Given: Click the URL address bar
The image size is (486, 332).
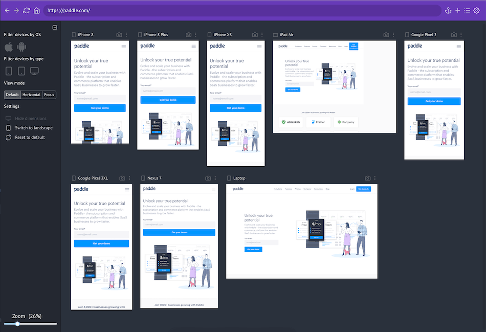Looking at the screenshot, I should tap(242, 11).
